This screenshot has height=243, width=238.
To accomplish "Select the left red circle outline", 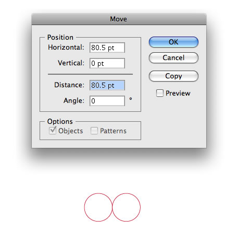I will click(98, 207).
